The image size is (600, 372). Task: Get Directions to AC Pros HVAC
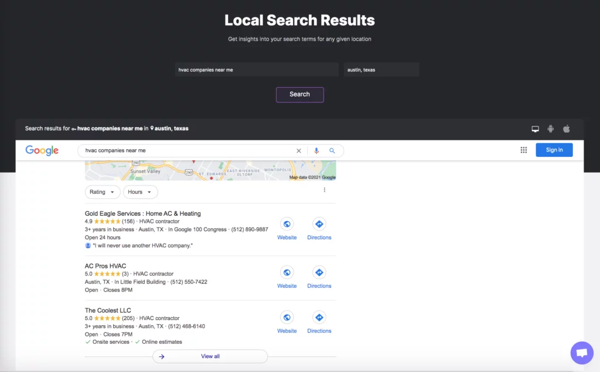(x=319, y=277)
